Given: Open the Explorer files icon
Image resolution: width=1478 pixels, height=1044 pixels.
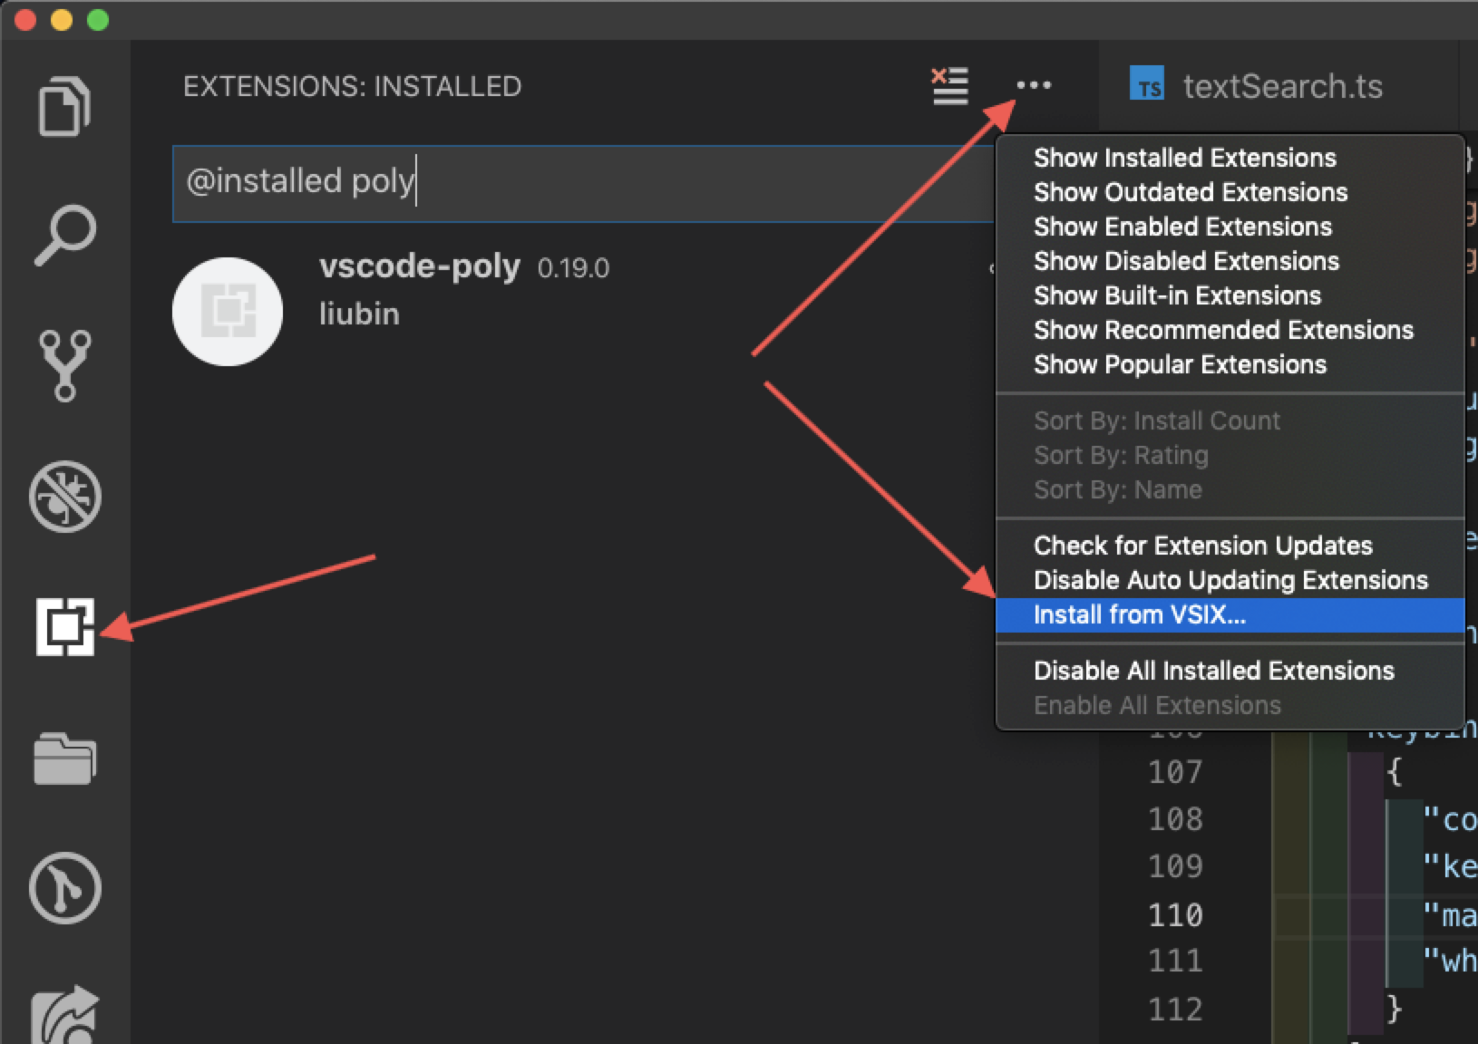Looking at the screenshot, I should pos(64,105).
